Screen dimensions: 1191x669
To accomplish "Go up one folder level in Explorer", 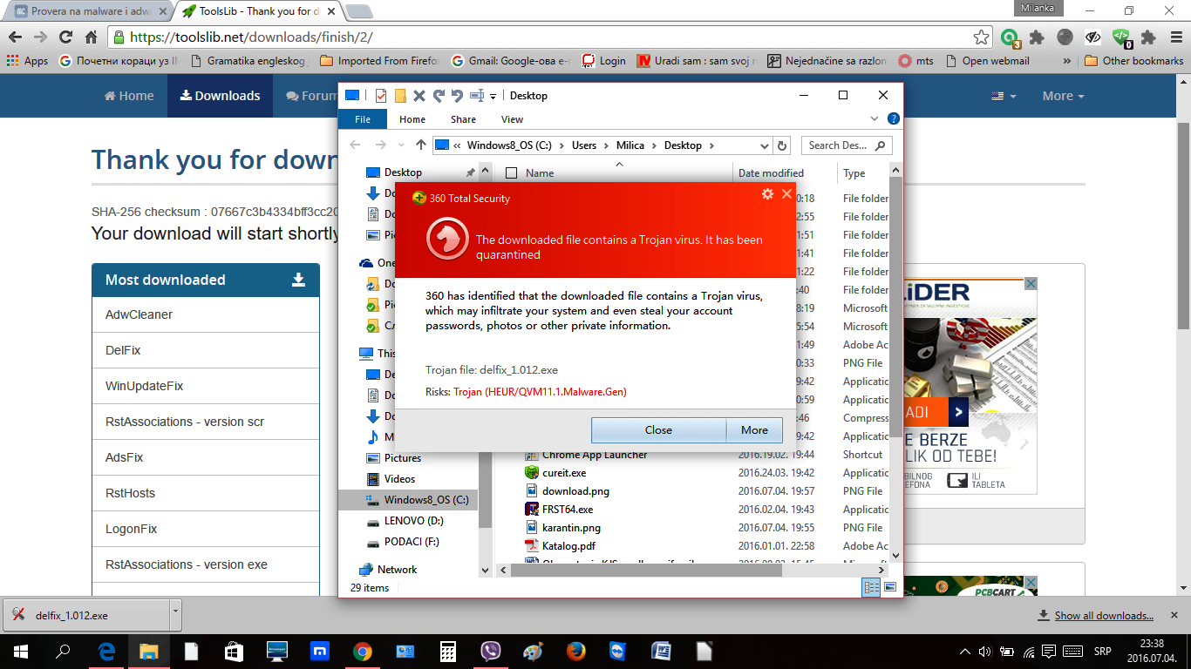I will 421,145.
